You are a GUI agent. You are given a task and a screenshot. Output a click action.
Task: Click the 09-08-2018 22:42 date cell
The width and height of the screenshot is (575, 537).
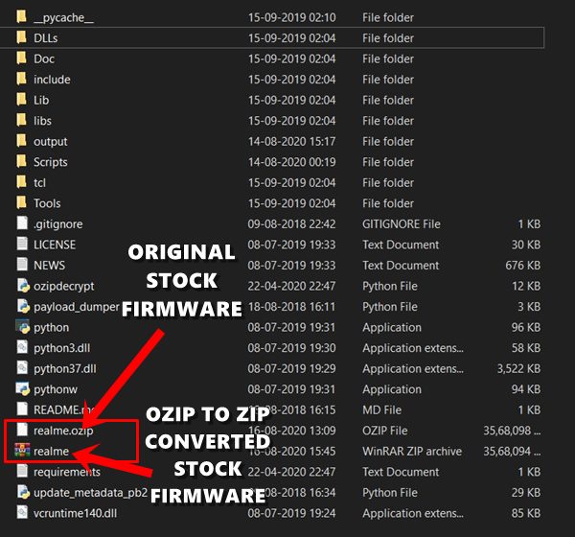[291, 223]
